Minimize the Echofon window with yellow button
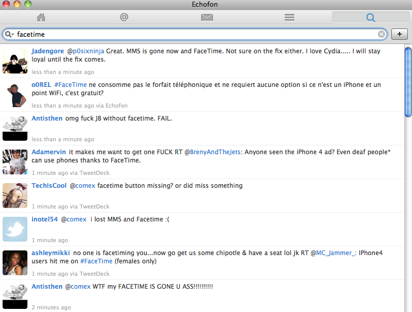 (17, 4)
